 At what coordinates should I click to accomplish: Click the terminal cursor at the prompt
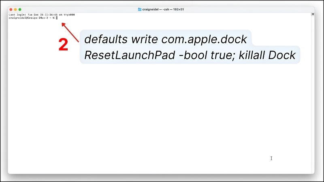pos(57,18)
